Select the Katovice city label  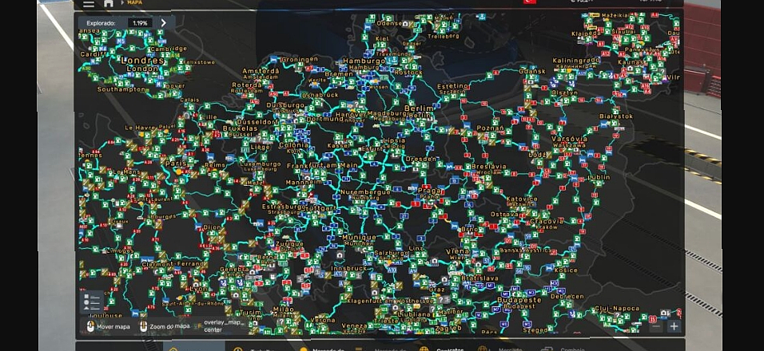point(522,199)
